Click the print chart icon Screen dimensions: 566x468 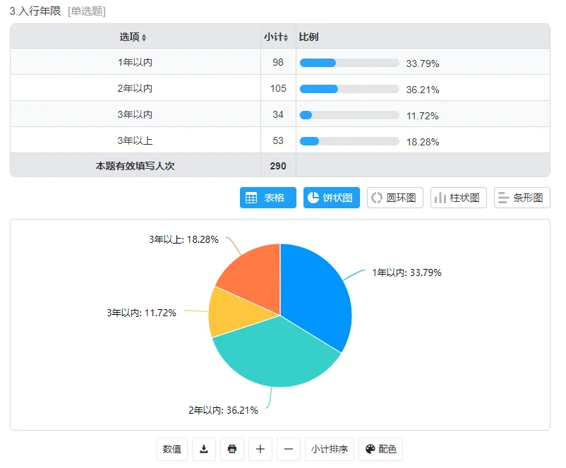tap(232, 449)
